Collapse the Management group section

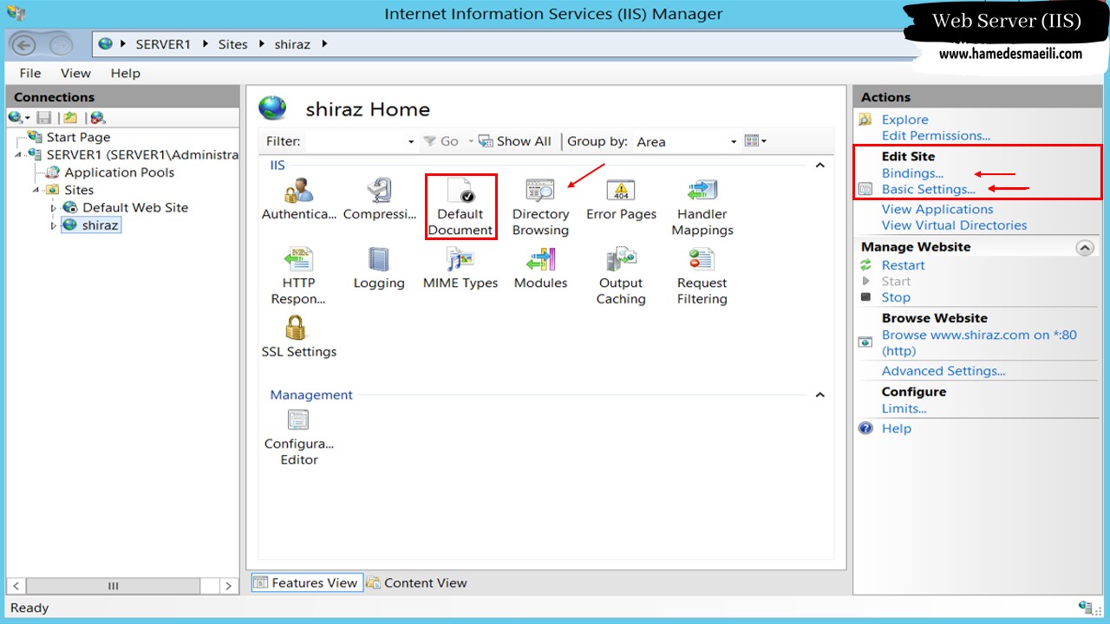coord(820,395)
